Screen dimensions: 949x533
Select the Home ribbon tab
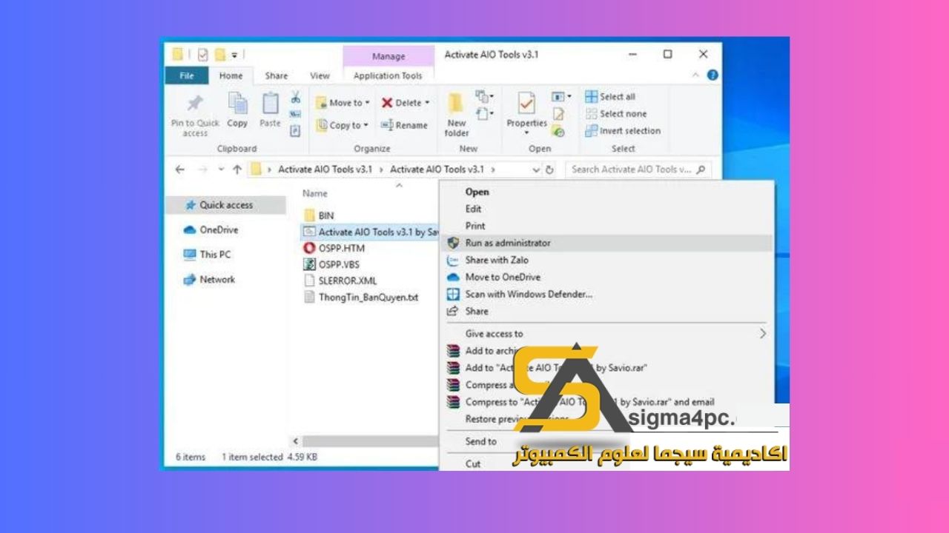click(231, 76)
